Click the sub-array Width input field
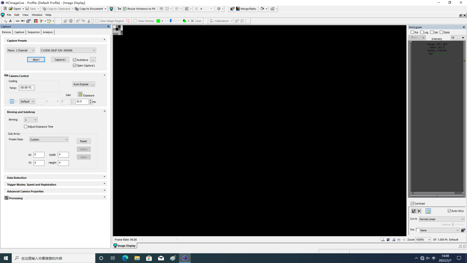The height and width of the screenshot is (263, 467). point(63,155)
